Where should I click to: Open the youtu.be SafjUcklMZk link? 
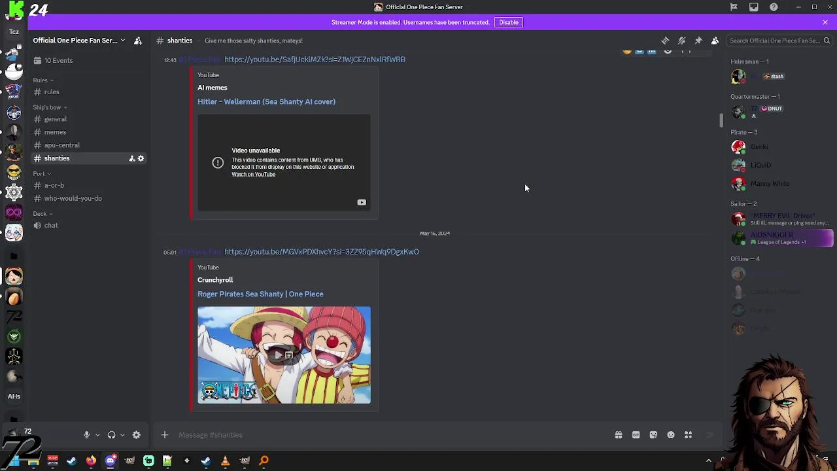coord(315,60)
